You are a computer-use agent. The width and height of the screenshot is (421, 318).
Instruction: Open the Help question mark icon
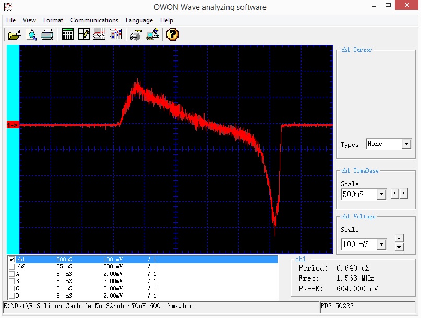(x=172, y=34)
